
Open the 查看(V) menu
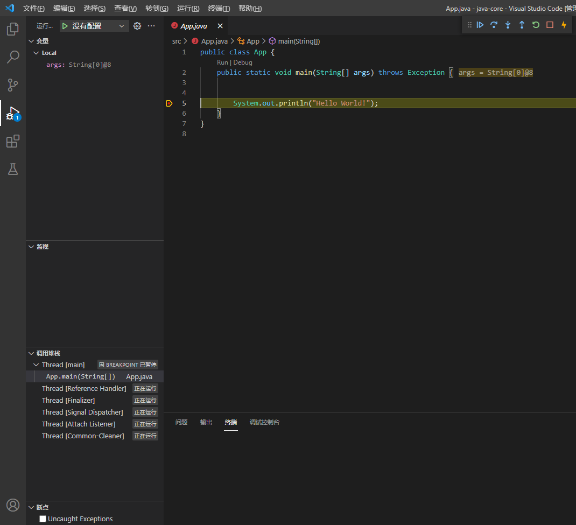tap(125, 9)
